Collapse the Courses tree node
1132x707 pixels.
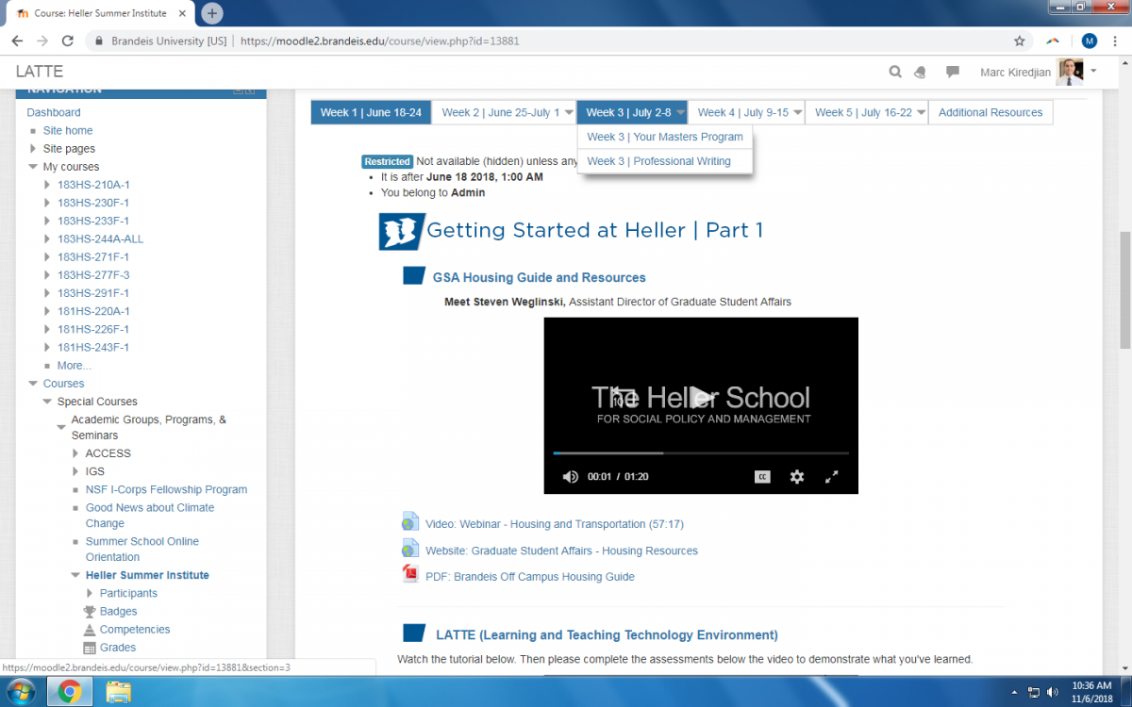coord(33,384)
